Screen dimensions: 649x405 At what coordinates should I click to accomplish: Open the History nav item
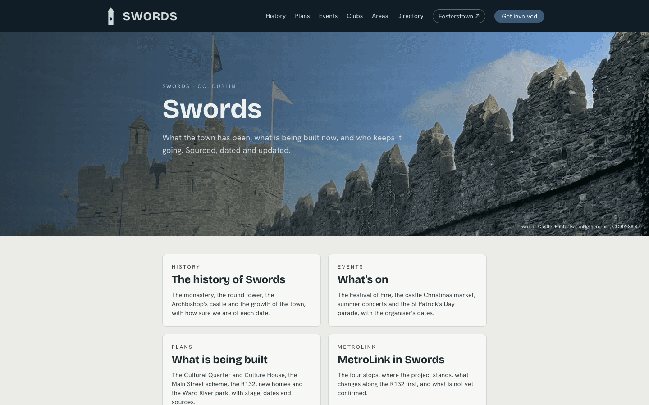coord(275,16)
